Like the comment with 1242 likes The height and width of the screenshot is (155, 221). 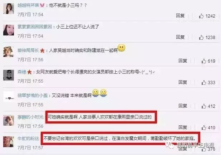click(x=201, y=16)
